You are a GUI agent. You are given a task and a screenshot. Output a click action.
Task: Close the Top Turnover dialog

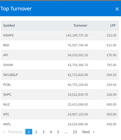[117, 9]
